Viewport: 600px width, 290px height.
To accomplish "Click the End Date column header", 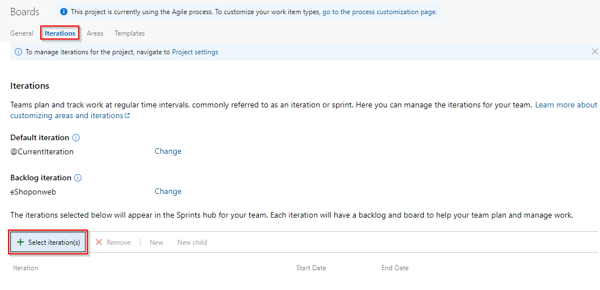I will tap(395, 268).
